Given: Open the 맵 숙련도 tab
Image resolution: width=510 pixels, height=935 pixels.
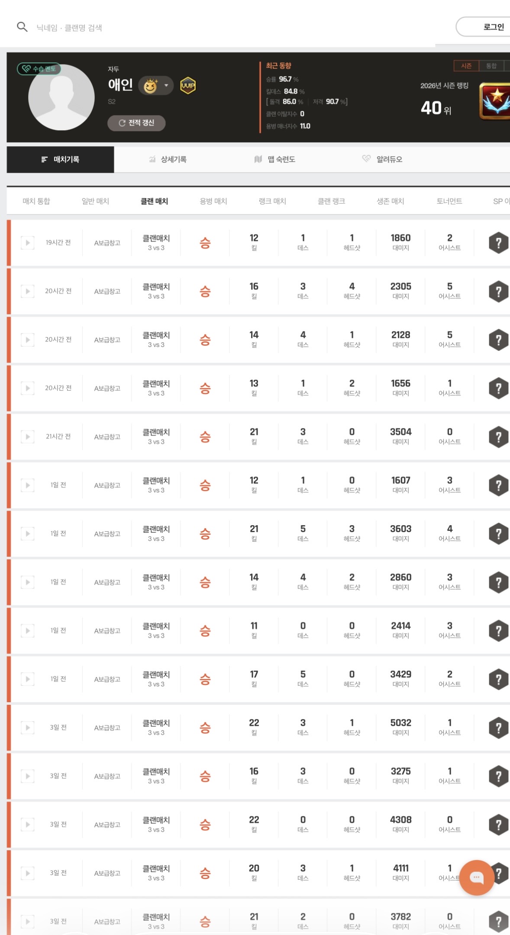Looking at the screenshot, I should (275, 160).
